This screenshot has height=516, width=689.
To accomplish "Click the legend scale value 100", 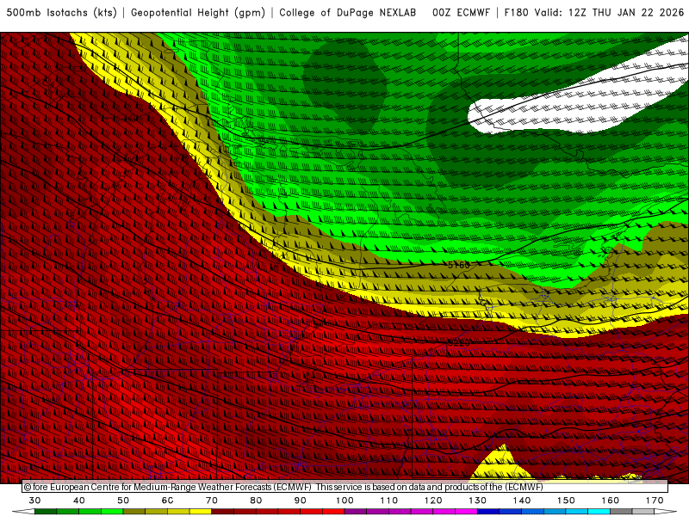I will 344,501.
